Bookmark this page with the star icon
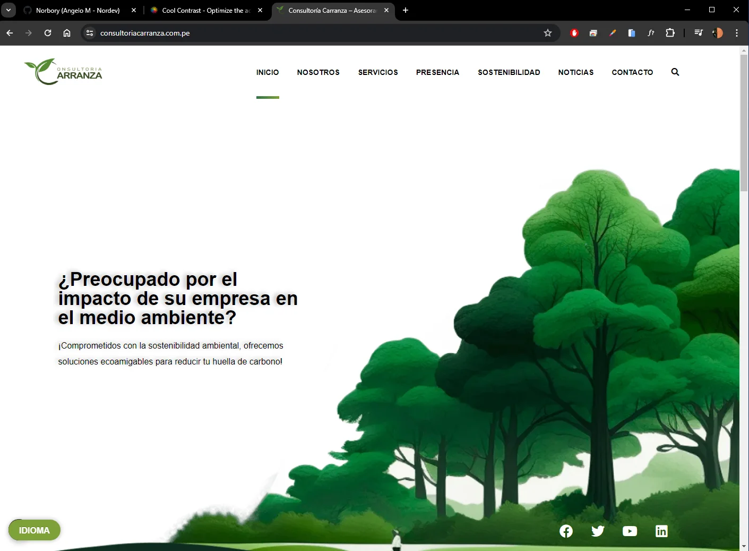 [548, 33]
